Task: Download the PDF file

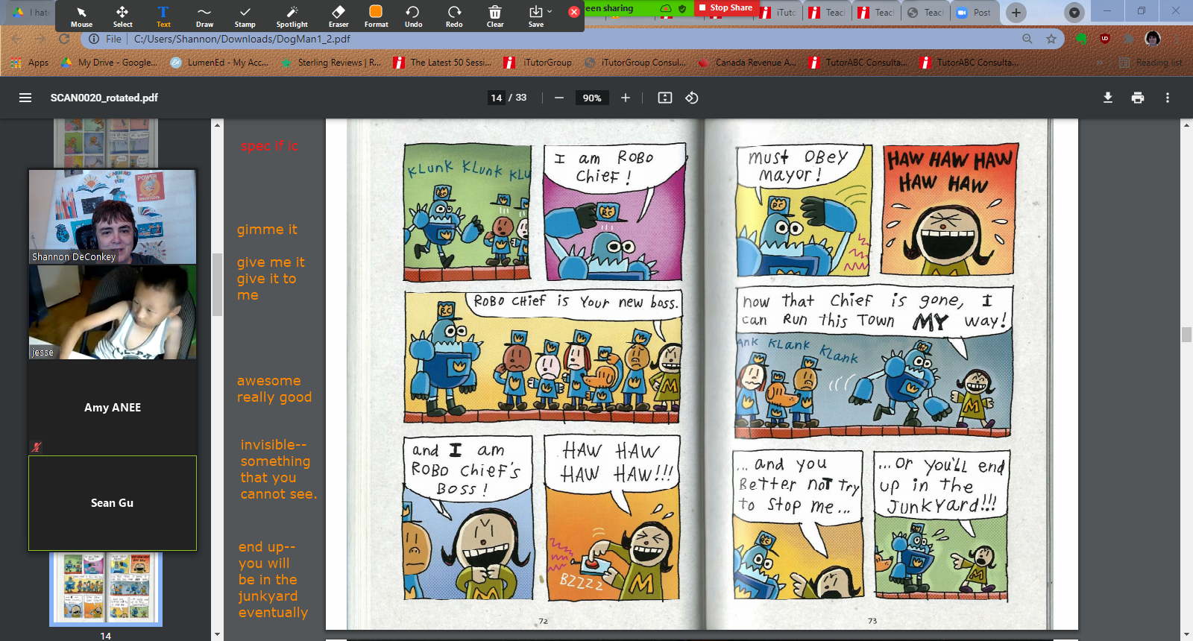Action: point(1108,98)
